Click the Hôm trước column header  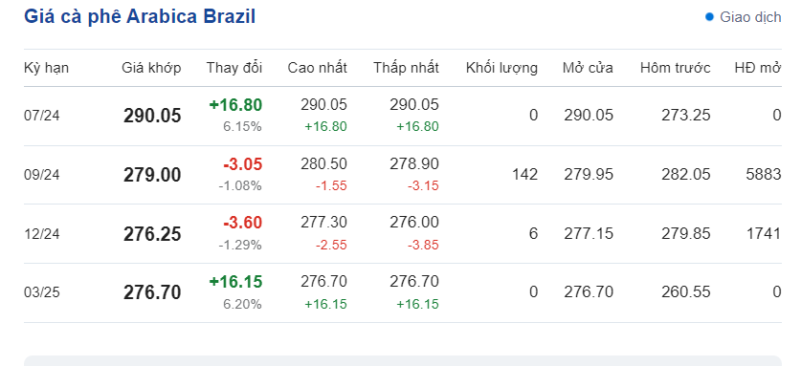pyautogui.click(x=676, y=68)
